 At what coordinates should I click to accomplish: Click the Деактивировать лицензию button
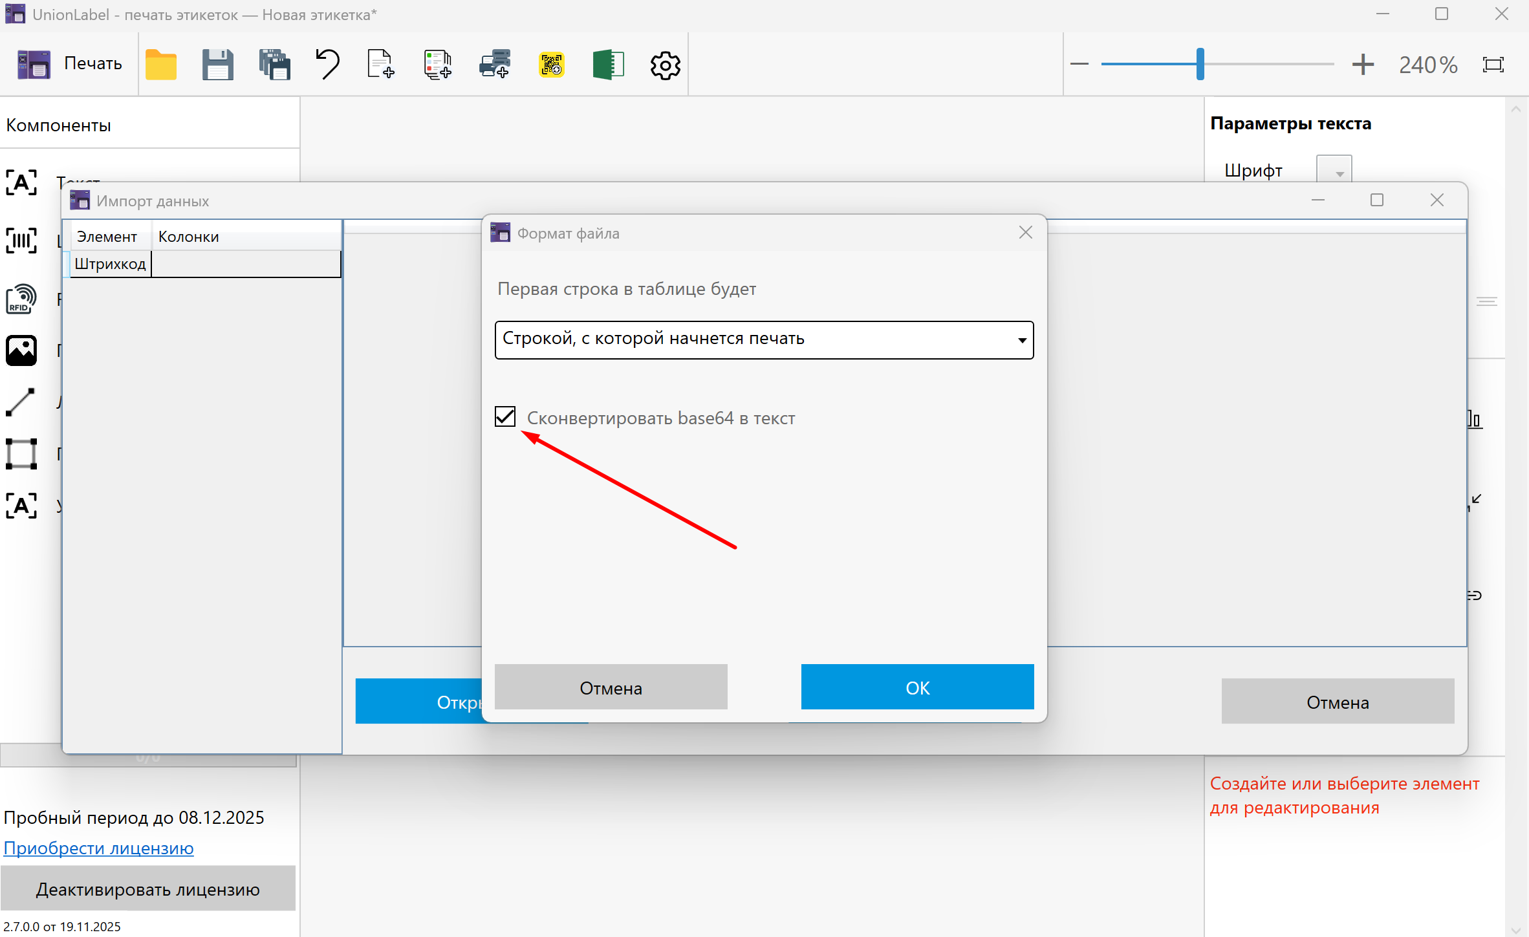click(147, 889)
